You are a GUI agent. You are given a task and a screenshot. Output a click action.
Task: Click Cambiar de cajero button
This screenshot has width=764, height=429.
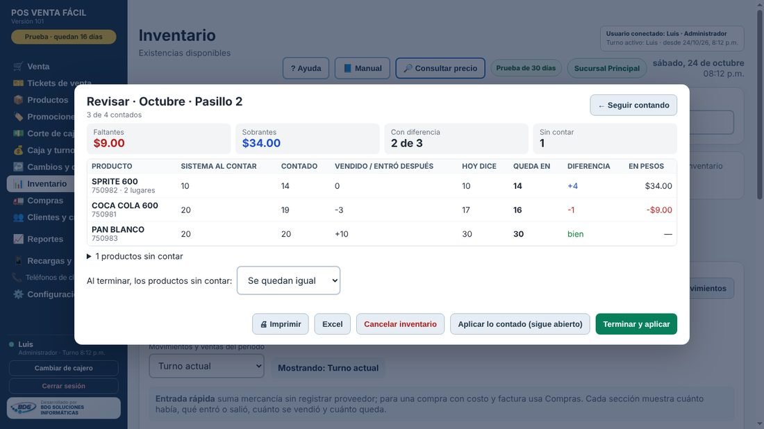[64, 368]
